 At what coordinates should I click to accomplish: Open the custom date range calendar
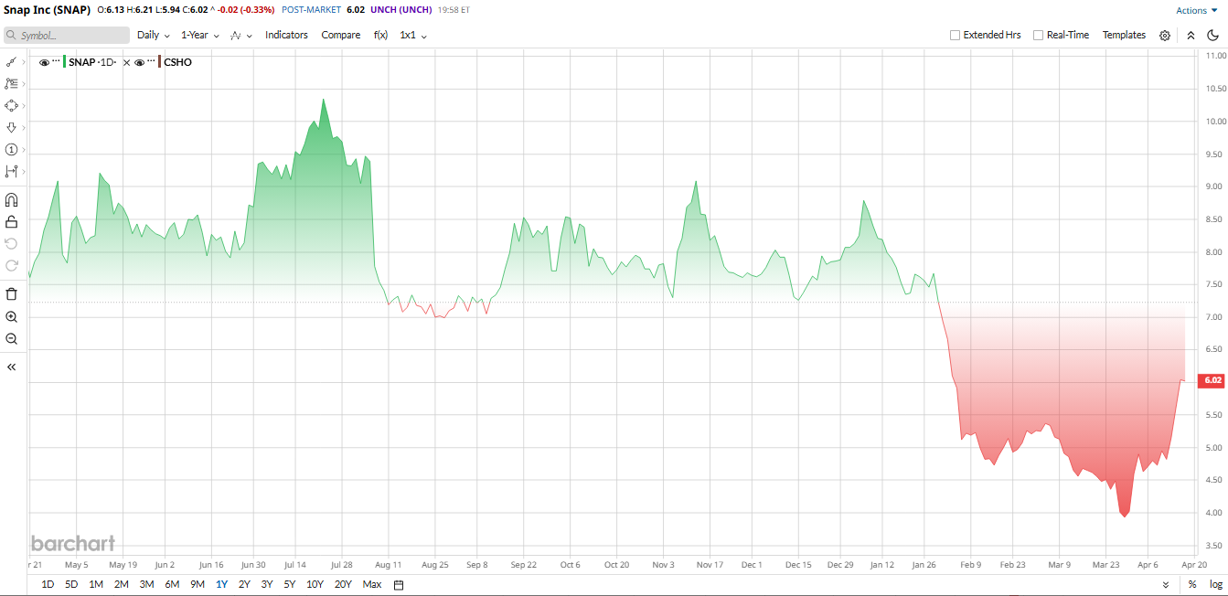pos(398,585)
